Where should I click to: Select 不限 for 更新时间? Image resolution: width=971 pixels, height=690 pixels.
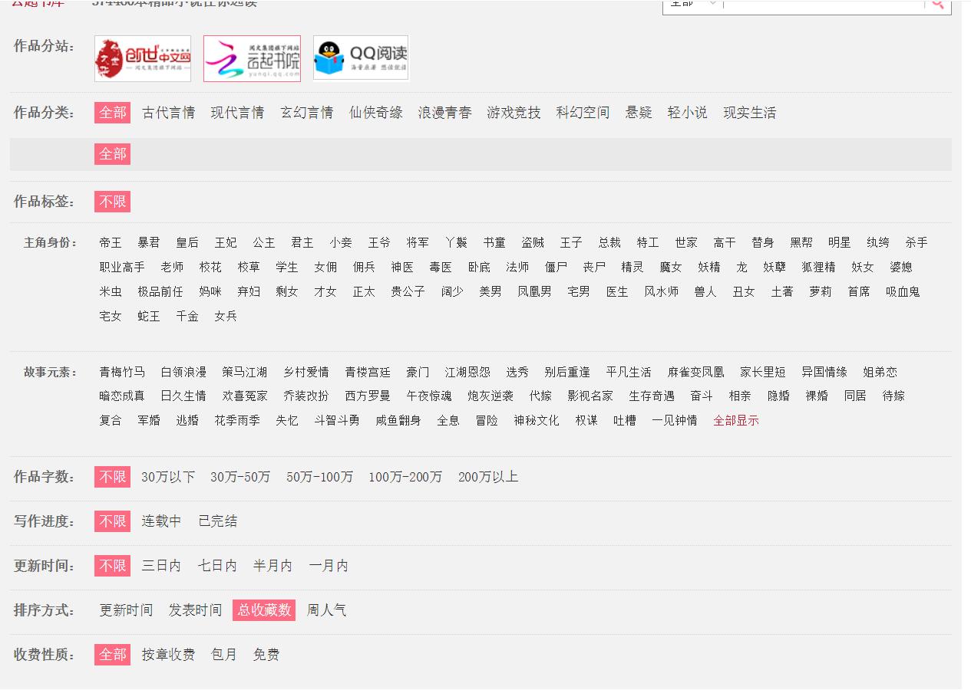click(113, 566)
